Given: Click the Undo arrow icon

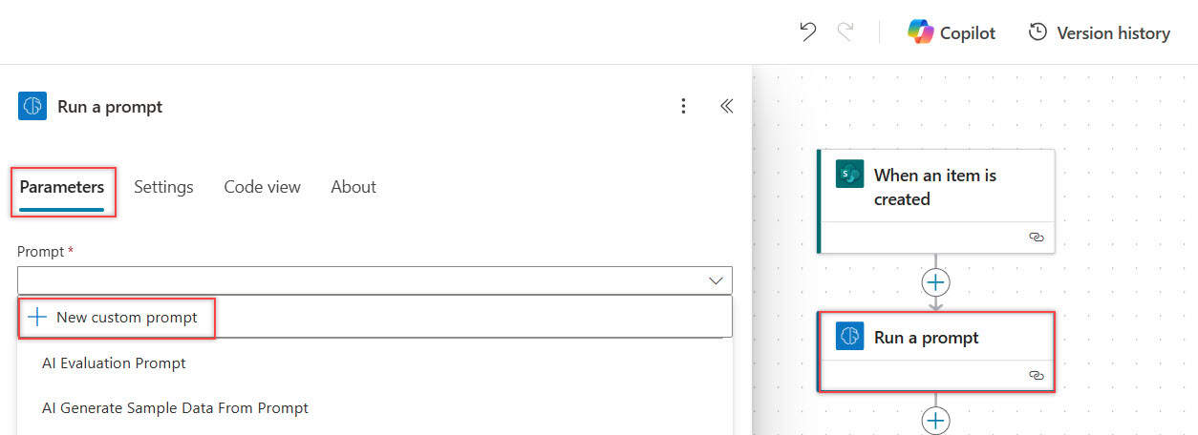Looking at the screenshot, I should pyautogui.click(x=808, y=32).
